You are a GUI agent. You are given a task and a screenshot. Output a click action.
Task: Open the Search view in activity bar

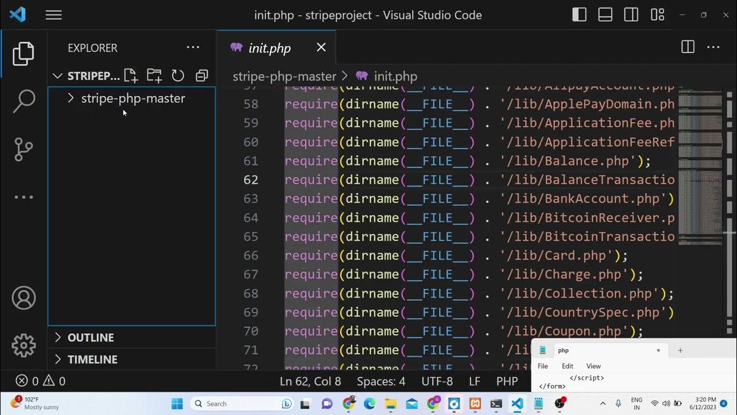pyautogui.click(x=24, y=101)
